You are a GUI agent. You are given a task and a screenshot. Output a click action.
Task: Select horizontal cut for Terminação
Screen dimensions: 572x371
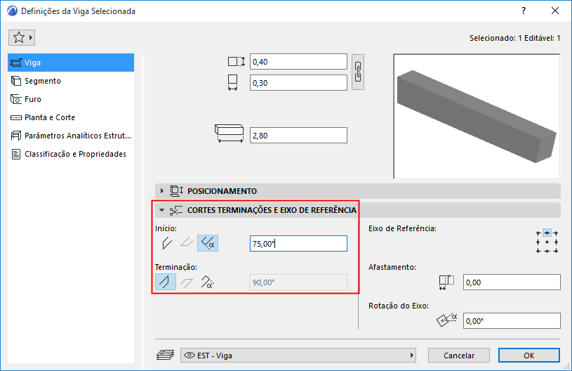[187, 282]
